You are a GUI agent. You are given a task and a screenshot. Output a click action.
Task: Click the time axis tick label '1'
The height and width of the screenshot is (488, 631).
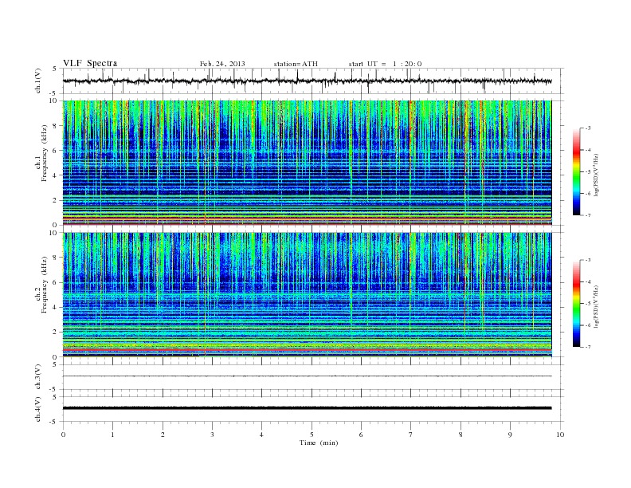112,435
